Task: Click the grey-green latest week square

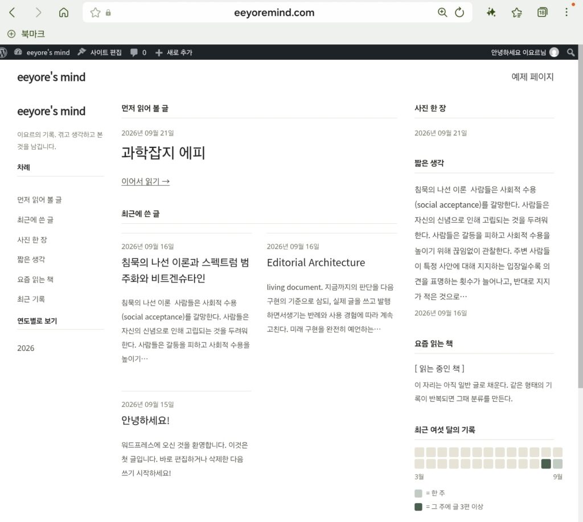Action: (x=558, y=463)
